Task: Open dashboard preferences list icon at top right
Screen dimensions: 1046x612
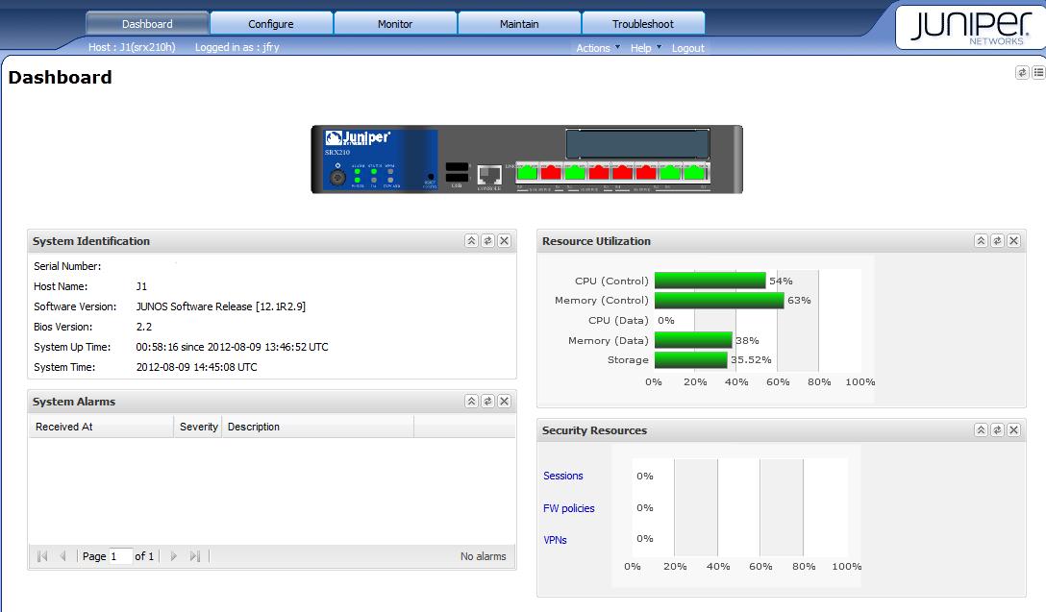Action: pyautogui.click(x=1038, y=72)
